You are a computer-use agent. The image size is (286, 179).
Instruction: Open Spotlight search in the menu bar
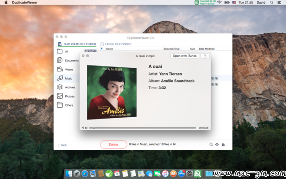(x=271, y=3)
